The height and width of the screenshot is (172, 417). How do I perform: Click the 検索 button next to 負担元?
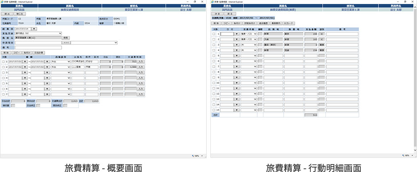[x=66, y=38]
